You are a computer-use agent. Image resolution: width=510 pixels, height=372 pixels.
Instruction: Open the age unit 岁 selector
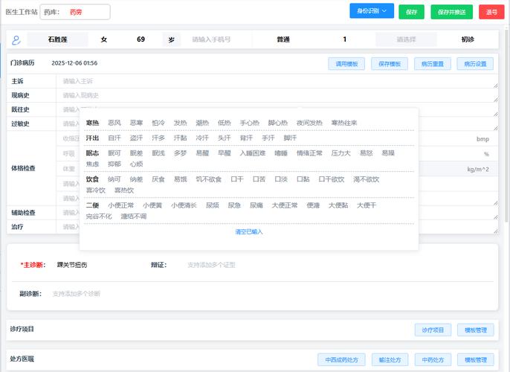[x=172, y=39]
